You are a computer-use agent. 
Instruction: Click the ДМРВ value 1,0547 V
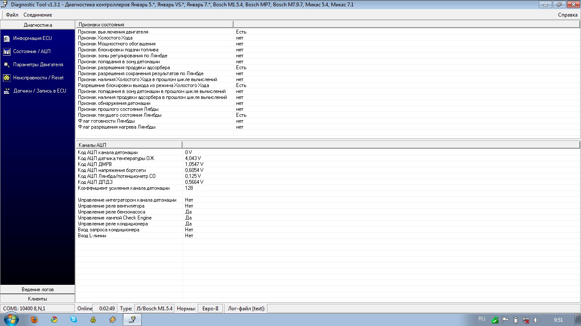tap(194, 164)
